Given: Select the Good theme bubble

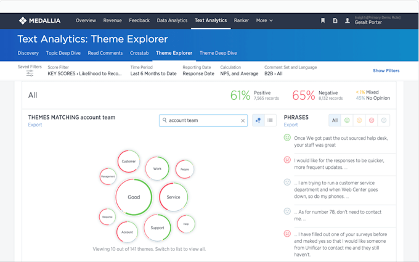Looking at the screenshot, I should point(134,197).
